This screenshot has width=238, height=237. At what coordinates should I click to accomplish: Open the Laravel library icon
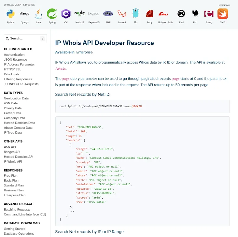122,14
